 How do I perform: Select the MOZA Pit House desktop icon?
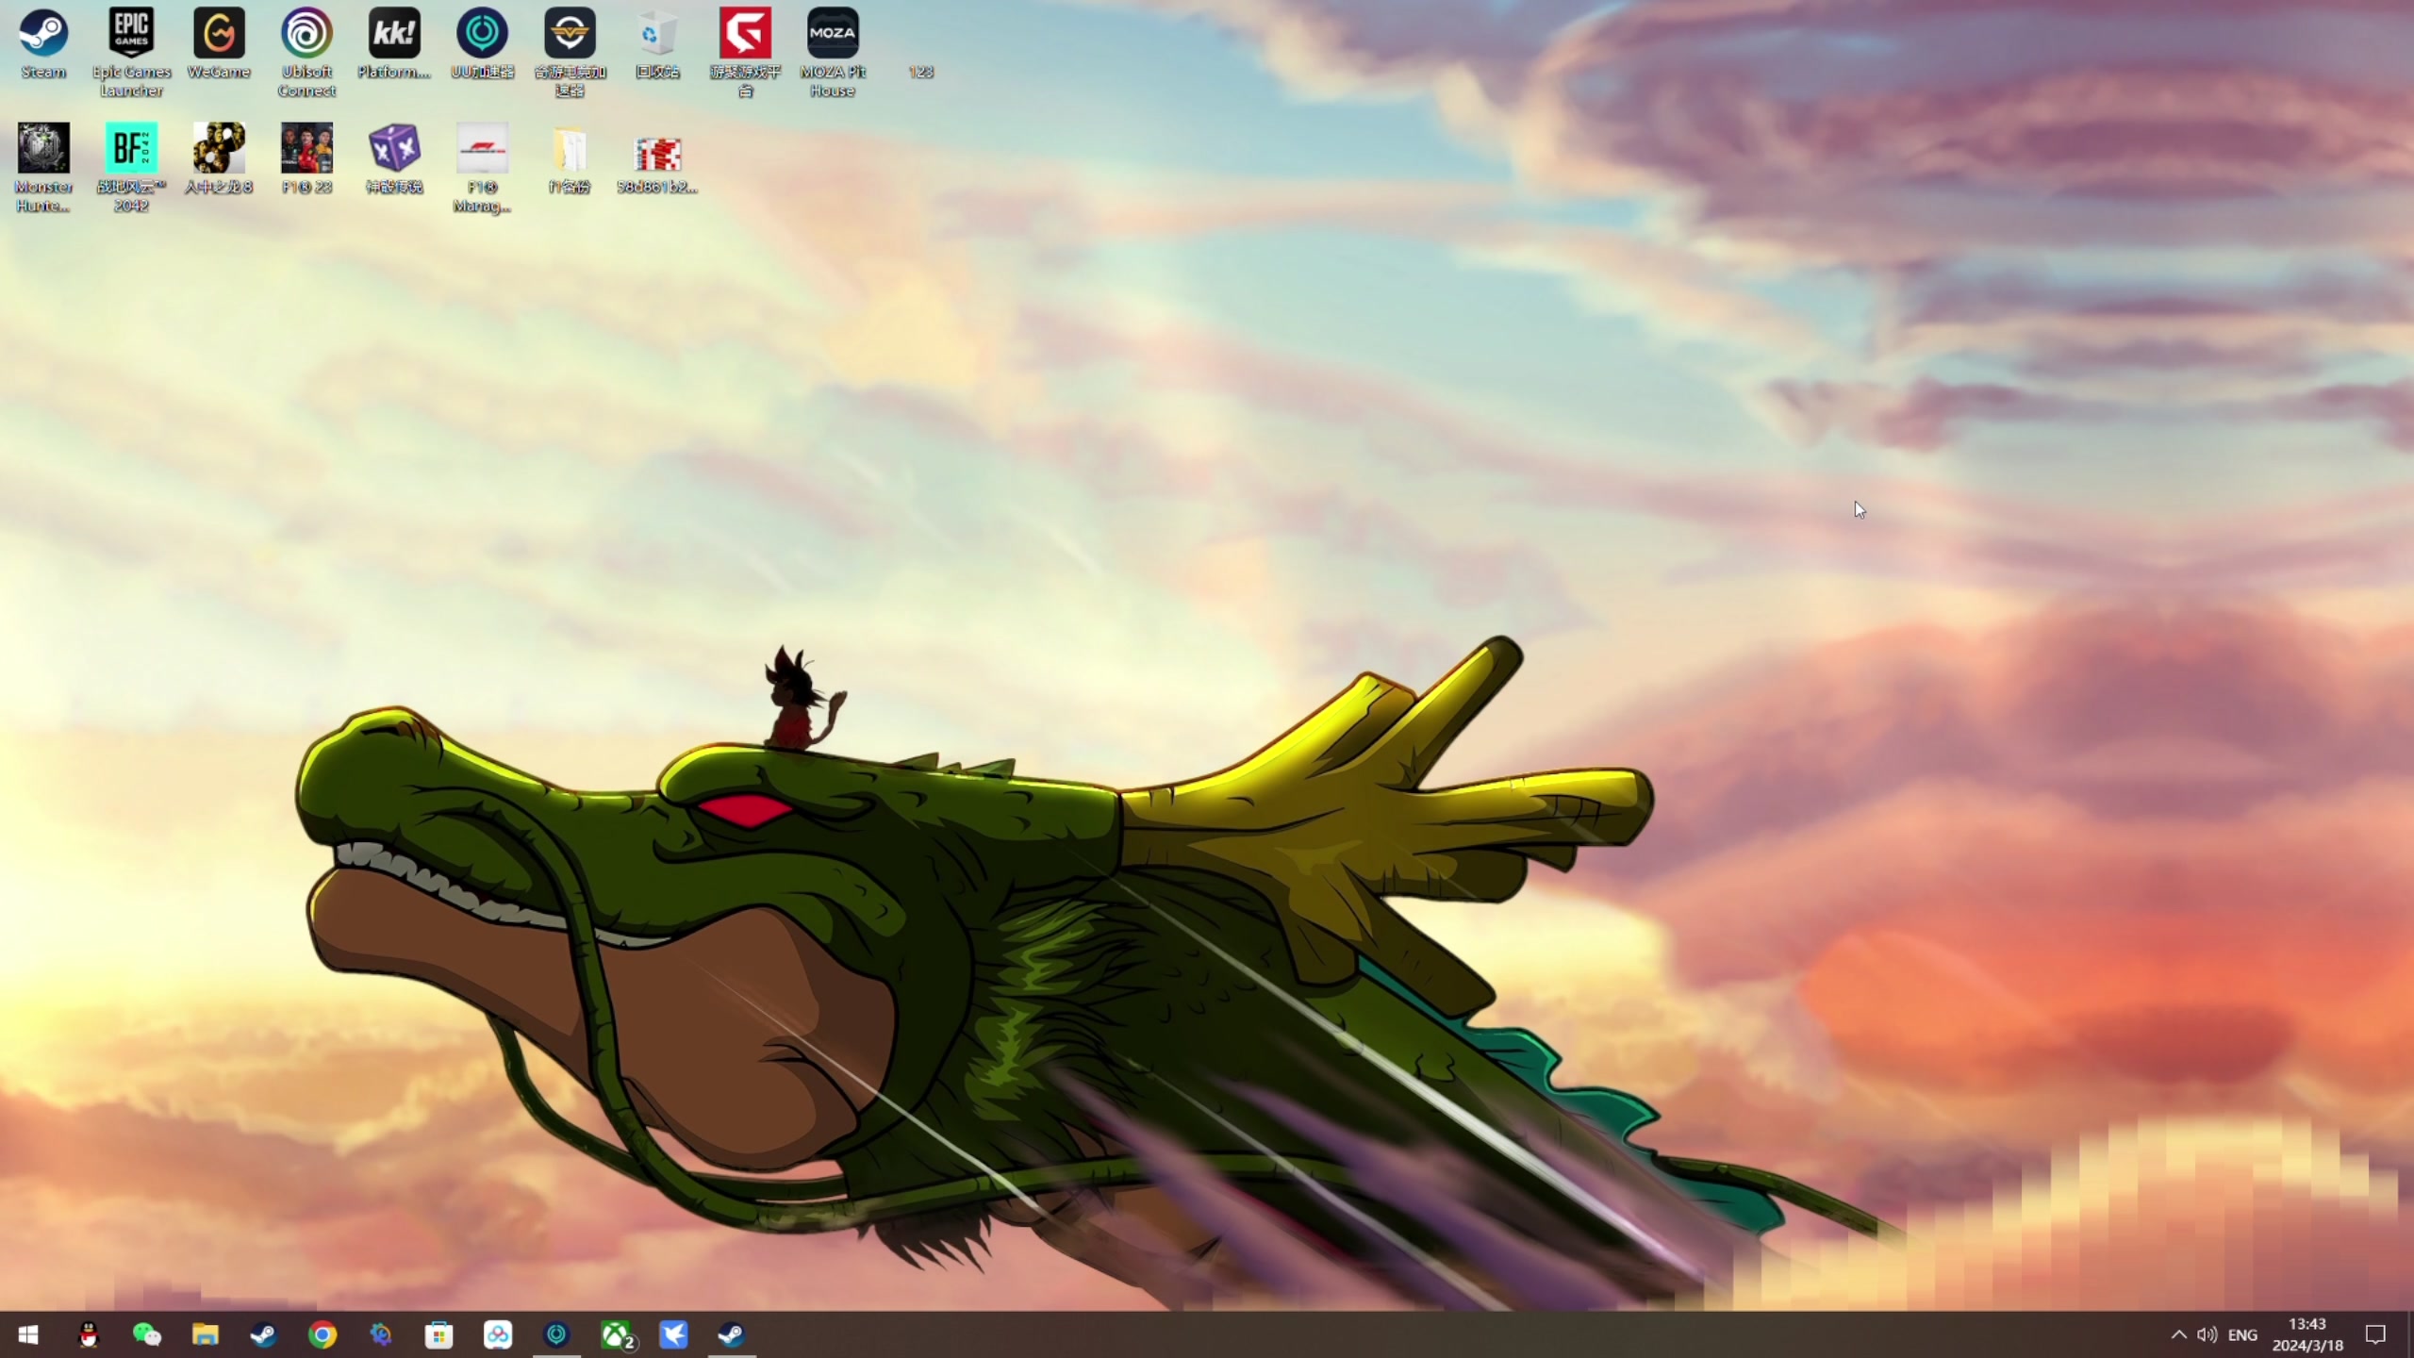pos(833,35)
